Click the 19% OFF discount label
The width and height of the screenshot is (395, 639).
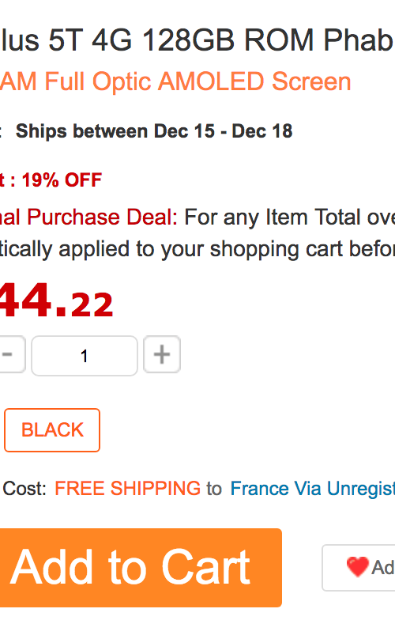pyautogui.click(x=62, y=180)
